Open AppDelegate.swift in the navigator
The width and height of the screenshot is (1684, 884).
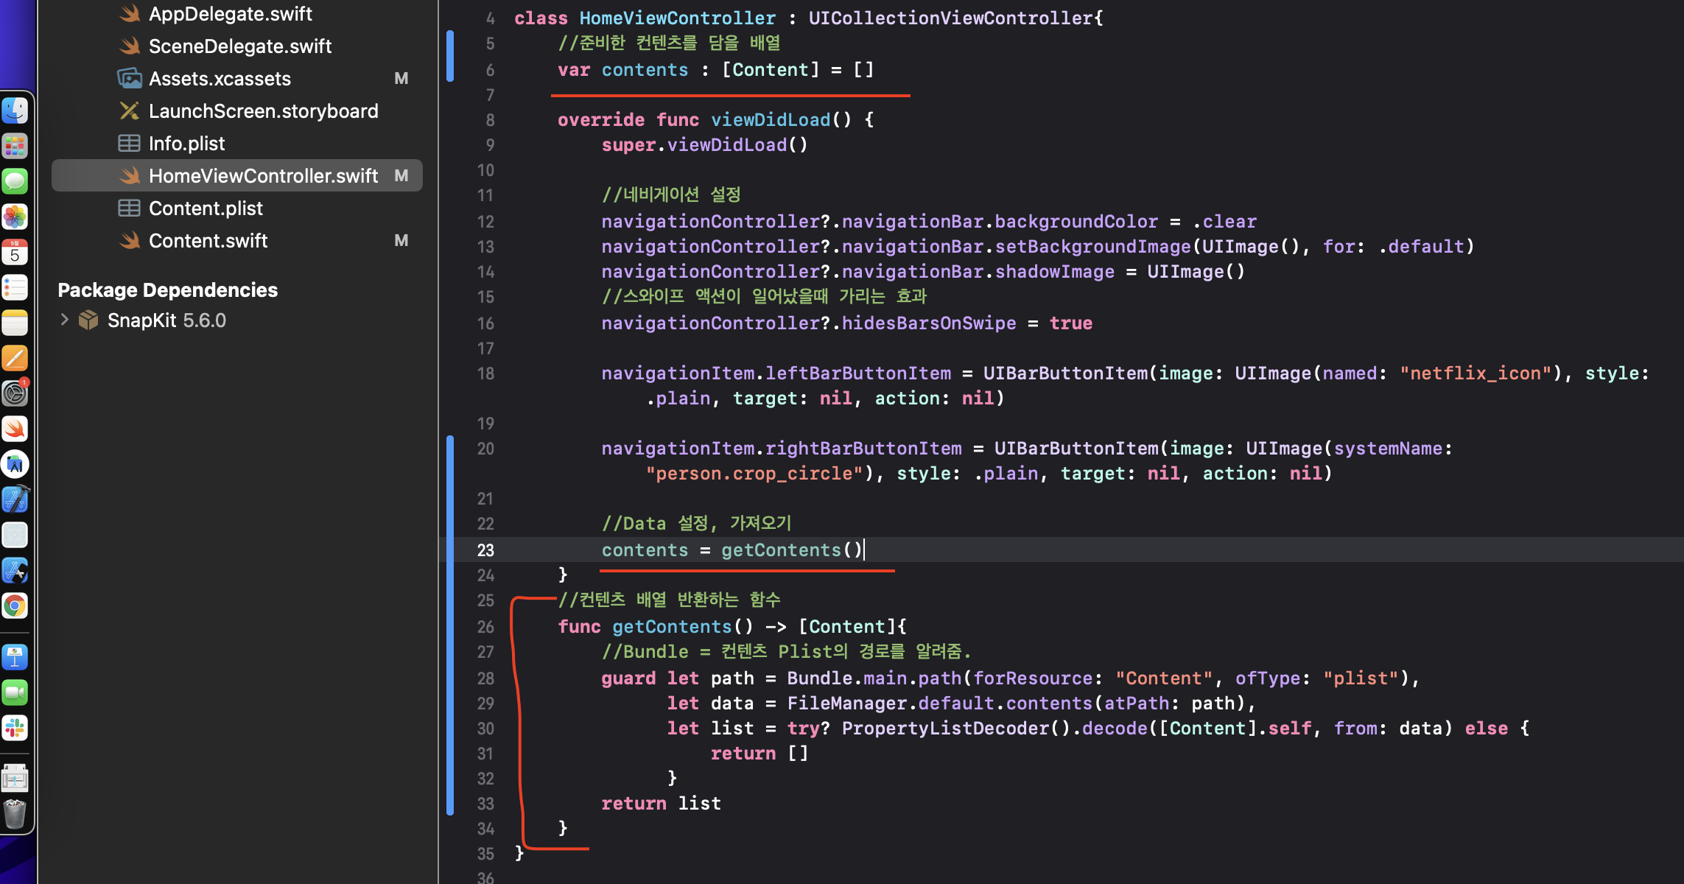coord(230,14)
